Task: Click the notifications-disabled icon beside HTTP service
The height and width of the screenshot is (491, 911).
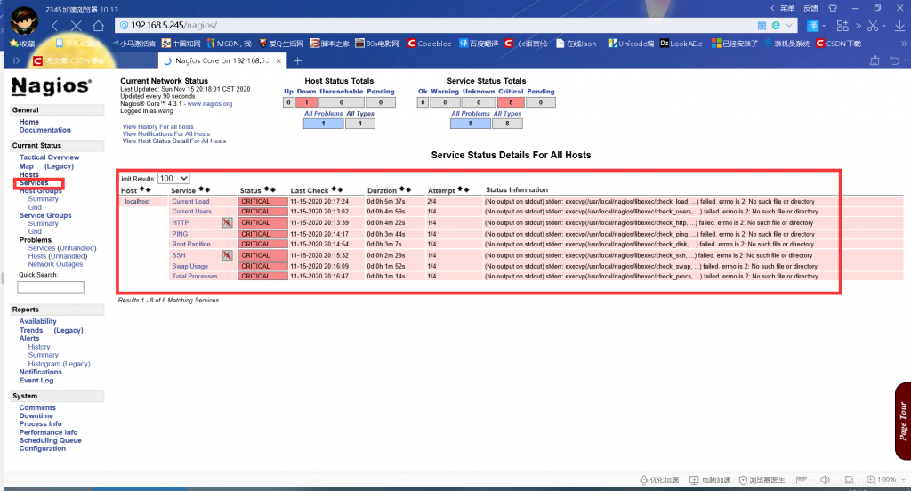Action: 227,223
